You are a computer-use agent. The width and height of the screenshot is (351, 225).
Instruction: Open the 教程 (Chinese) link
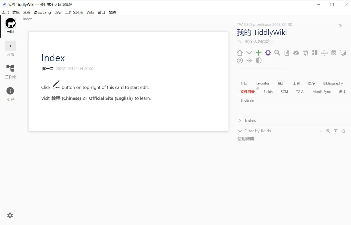(x=66, y=98)
